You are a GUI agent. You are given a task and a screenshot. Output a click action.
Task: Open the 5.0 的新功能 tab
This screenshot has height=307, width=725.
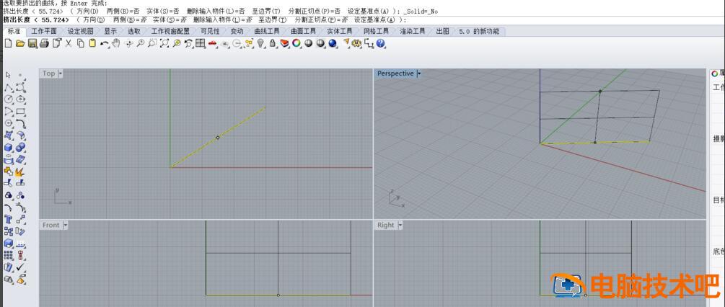(479, 32)
